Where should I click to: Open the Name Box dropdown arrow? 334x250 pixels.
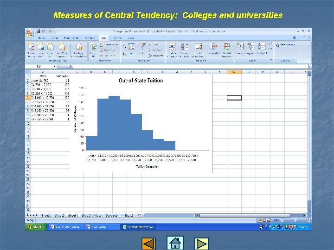(55, 67)
